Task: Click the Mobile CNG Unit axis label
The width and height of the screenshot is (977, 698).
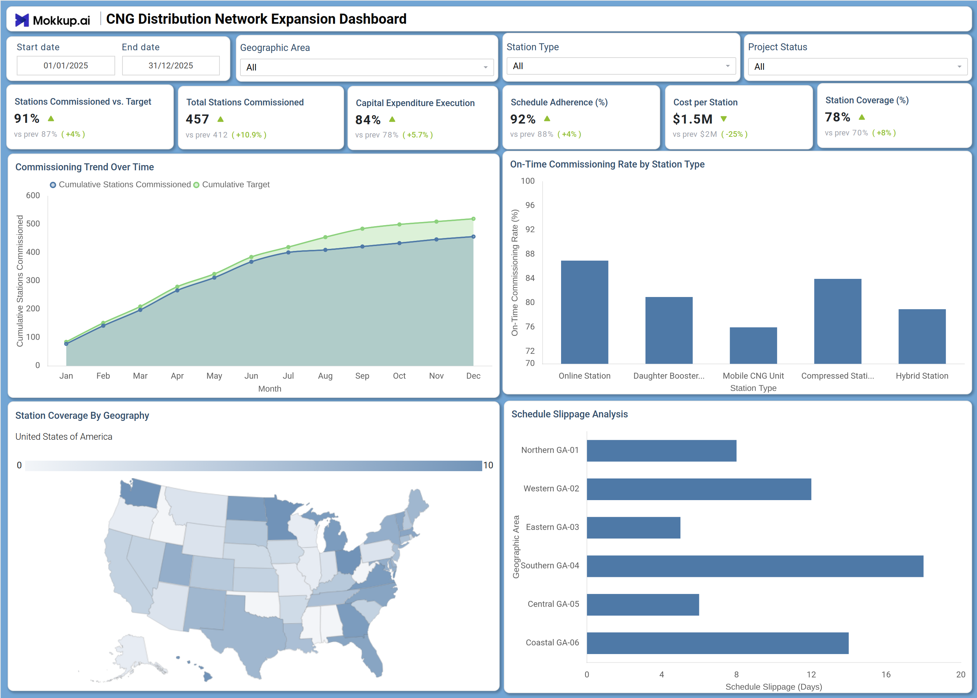Action: coord(753,376)
